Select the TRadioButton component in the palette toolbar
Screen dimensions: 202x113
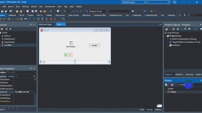(34, 19)
